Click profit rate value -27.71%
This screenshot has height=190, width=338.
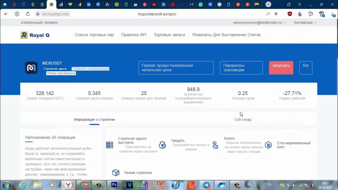(x=292, y=93)
